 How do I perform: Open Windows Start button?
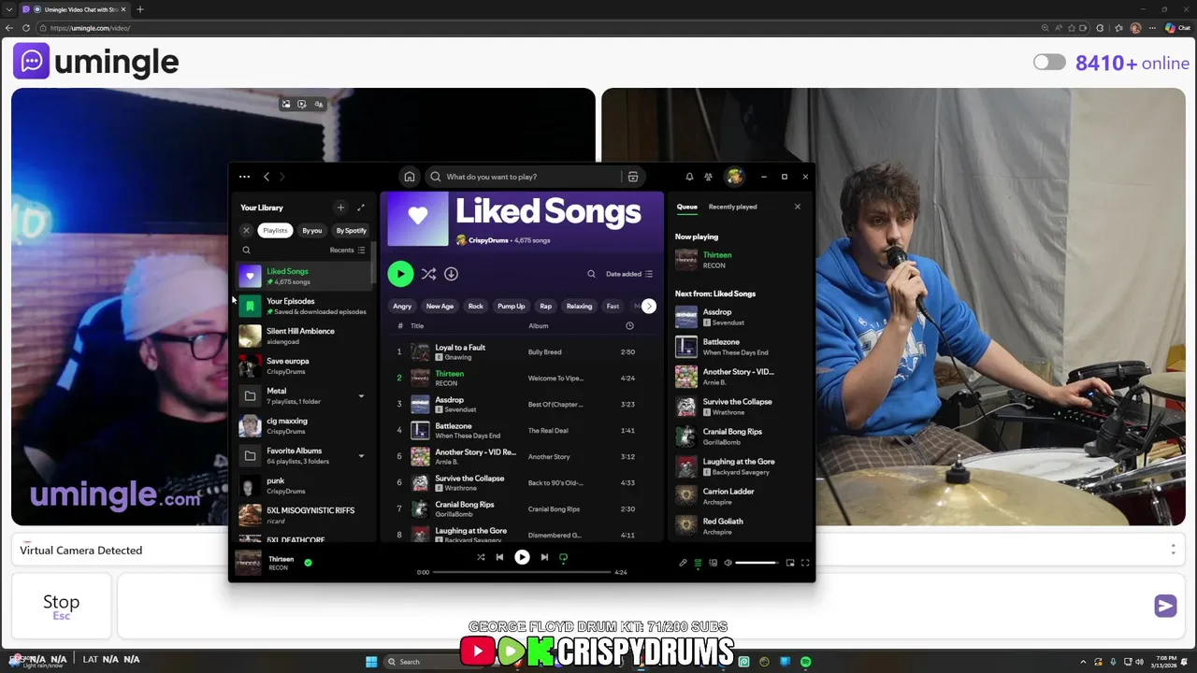[371, 662]
